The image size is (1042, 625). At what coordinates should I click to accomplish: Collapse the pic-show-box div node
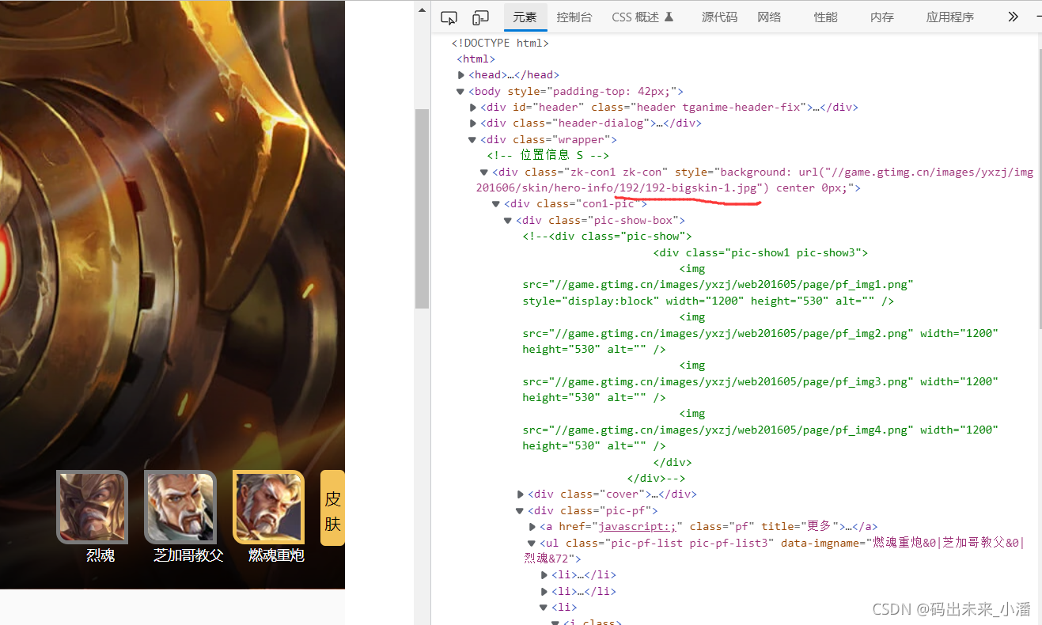pos(508,220)
